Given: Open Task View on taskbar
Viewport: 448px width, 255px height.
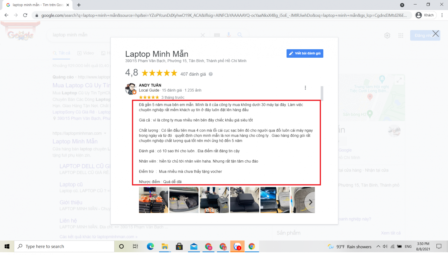Looking at the screenshot, I should (x=136, y=246).
